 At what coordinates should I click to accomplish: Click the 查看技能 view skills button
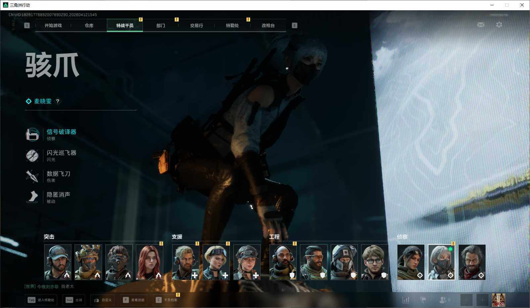(x=134, y=300)
